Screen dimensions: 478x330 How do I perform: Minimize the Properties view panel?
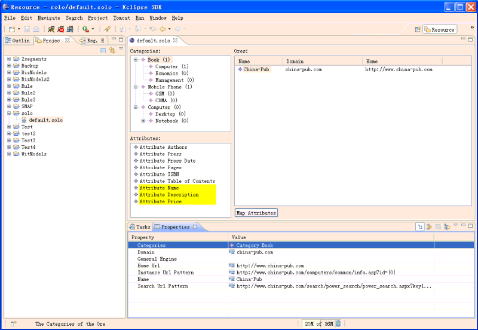tap(464, 225)
